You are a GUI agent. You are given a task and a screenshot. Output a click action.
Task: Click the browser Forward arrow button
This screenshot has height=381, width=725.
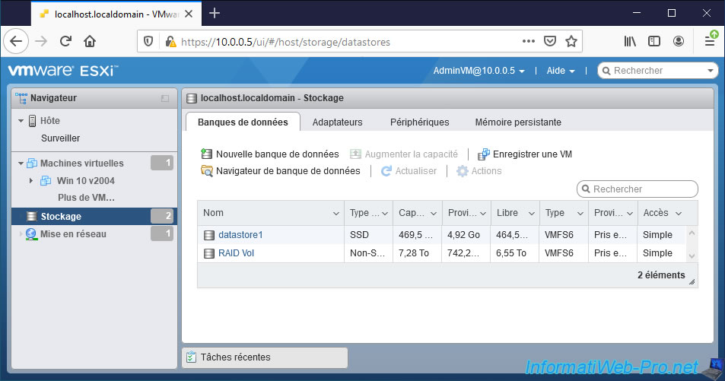point(41,42)
